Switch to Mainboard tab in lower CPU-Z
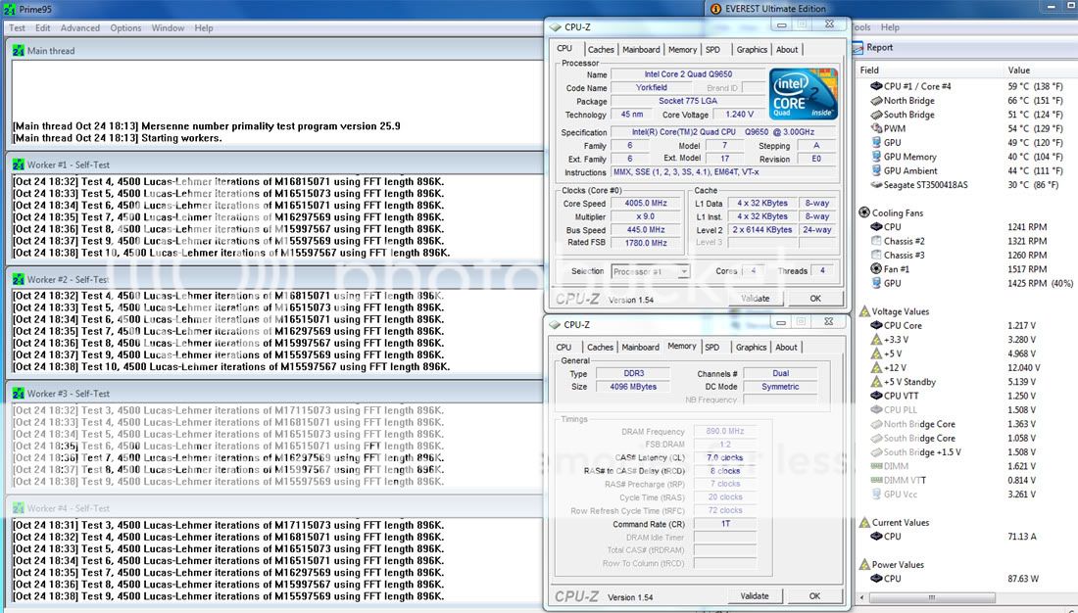The width and height of the screenshot is (1078, 613). tap(640, 347)
